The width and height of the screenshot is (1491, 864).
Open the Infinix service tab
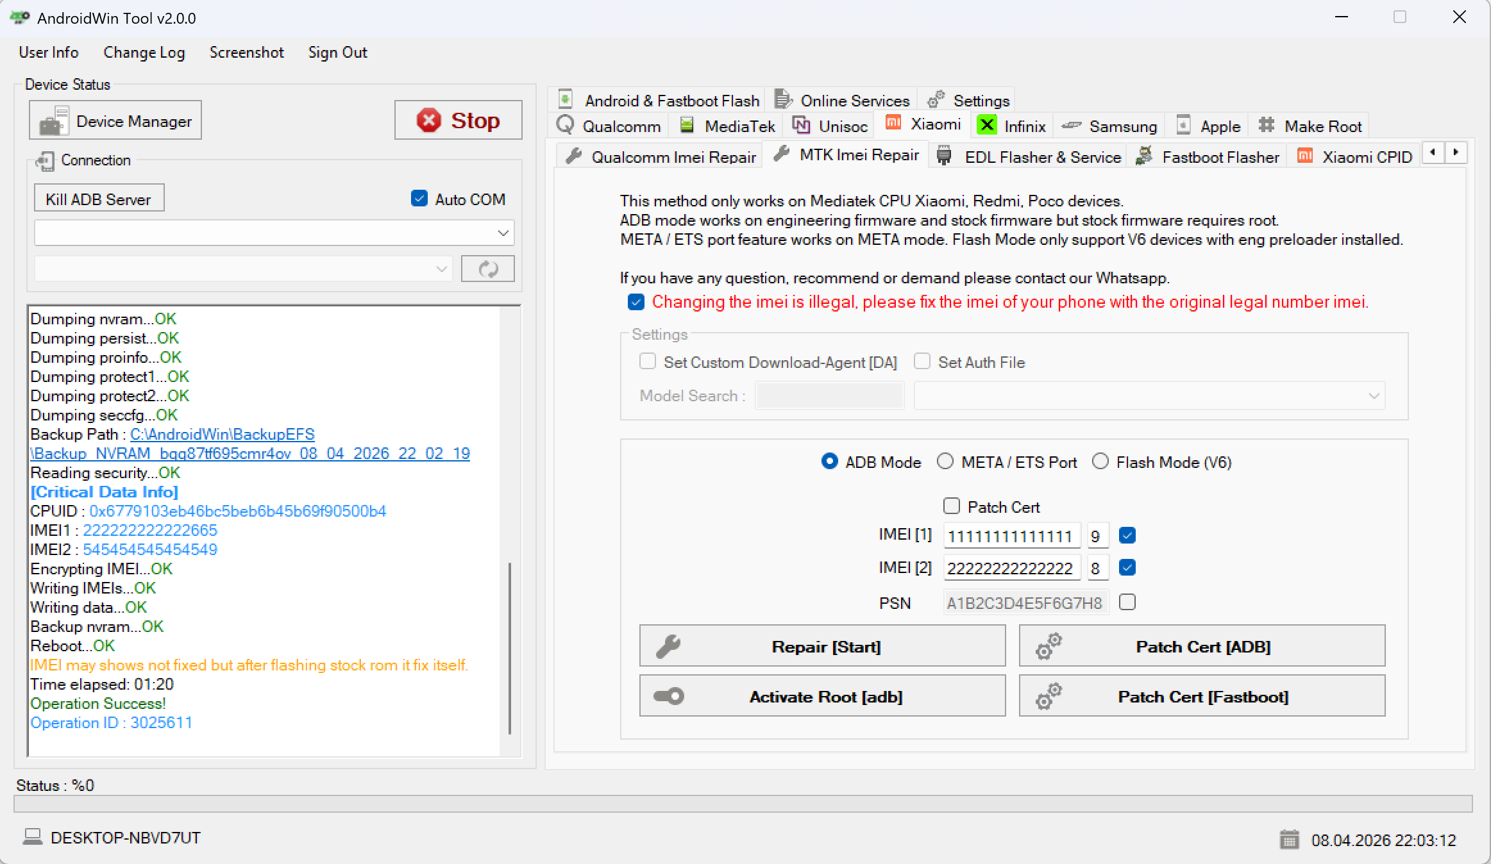point(1011,125)
